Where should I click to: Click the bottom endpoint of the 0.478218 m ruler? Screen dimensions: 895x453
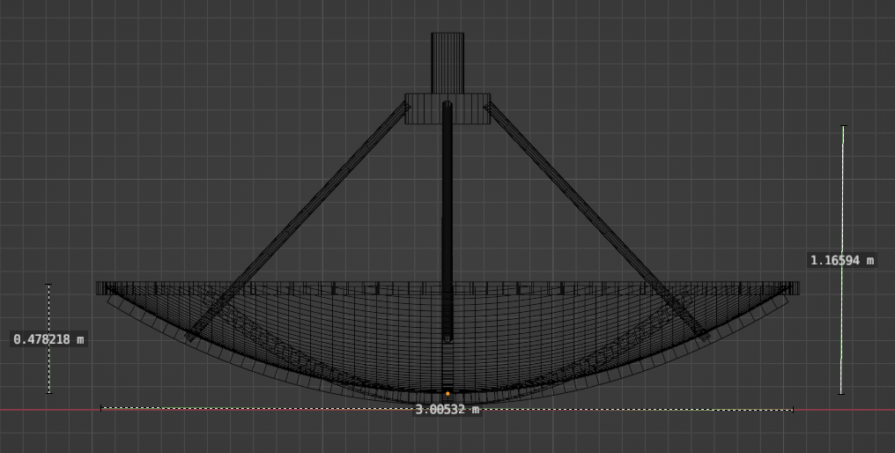49,393
